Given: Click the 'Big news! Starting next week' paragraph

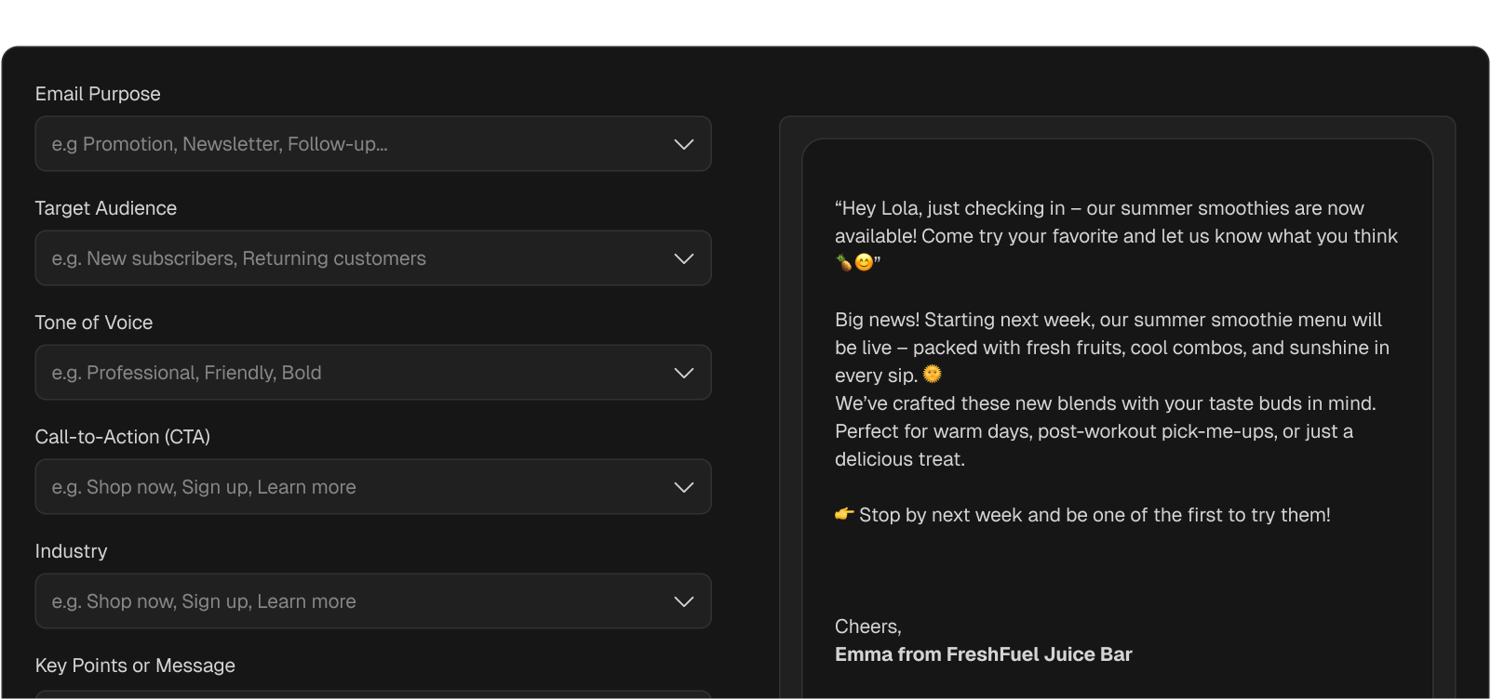Looking at the screenshot, I should coord(1112,348).
